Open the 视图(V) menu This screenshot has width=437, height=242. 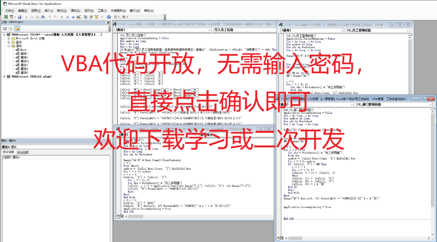36,11
